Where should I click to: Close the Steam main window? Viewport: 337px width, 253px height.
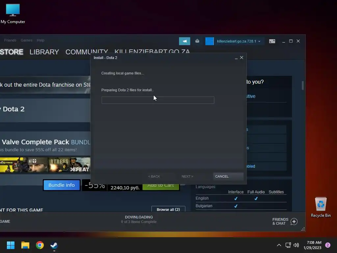pyautogui.click(x=298, y=41)
